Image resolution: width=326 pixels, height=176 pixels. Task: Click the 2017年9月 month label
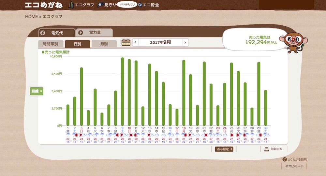coord(160,42)
